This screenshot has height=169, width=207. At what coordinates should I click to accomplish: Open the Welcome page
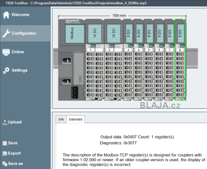click(20, 15)
